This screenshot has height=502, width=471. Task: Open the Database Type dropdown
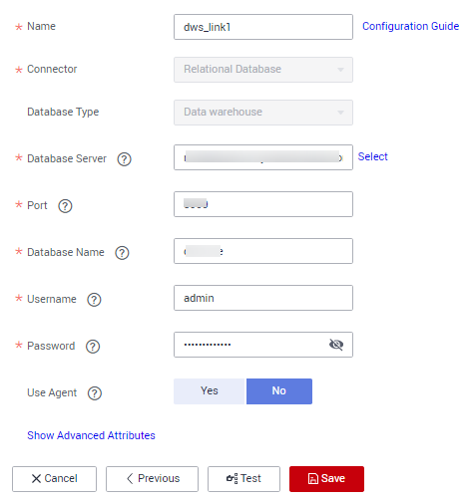263,113
